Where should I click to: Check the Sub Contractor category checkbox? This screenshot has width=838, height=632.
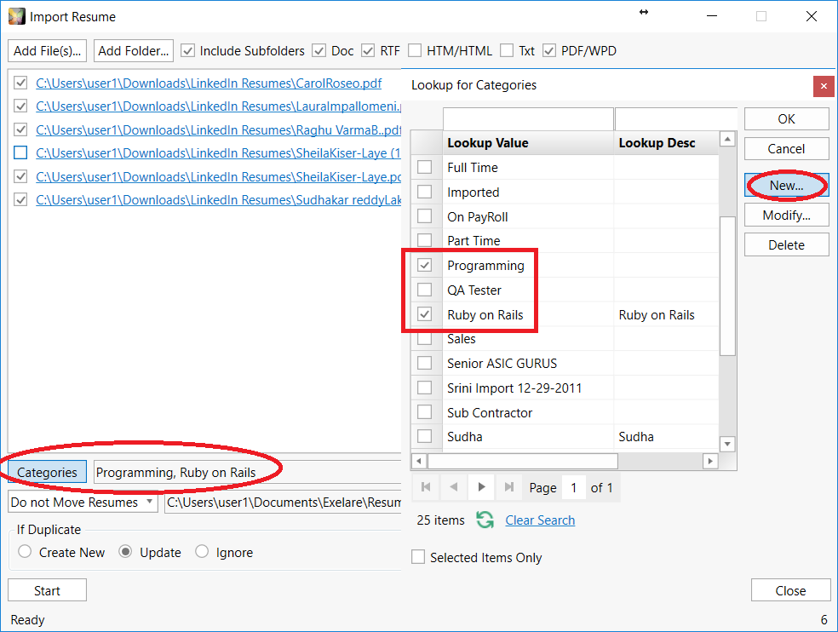424,412
